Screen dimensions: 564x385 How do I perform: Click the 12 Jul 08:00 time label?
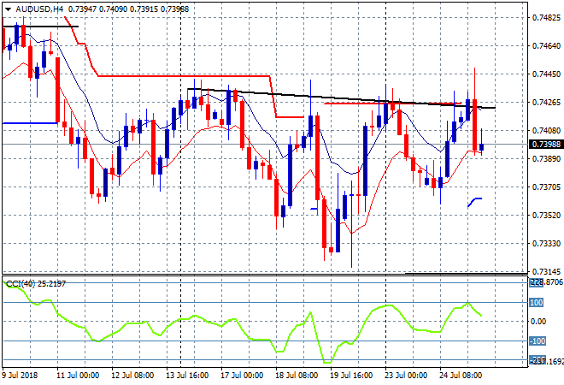coord(132,376)
